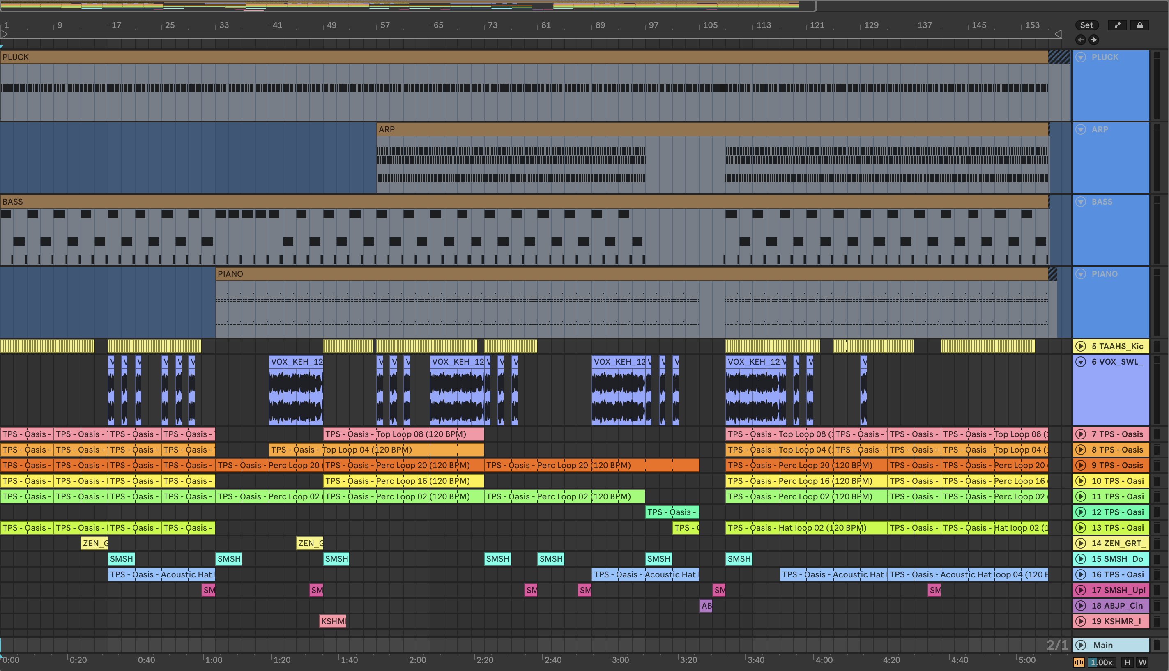The width and height of the screenshot is (1169, 671).
Task: Unfold track 19 KSHMR_I
Action: point(1081,621)
